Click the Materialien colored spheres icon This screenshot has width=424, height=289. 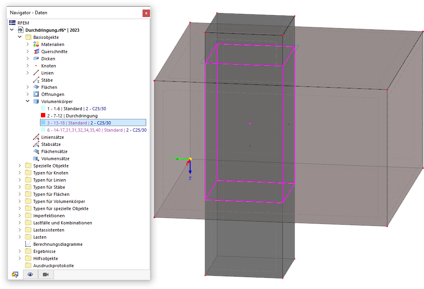point(36,44)
